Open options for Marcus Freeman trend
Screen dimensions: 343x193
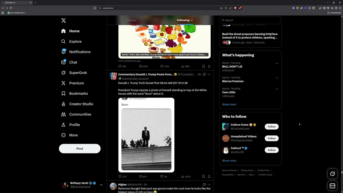coord(277,78)
